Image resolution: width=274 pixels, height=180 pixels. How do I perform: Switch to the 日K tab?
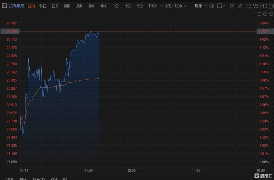click(55, 6)
